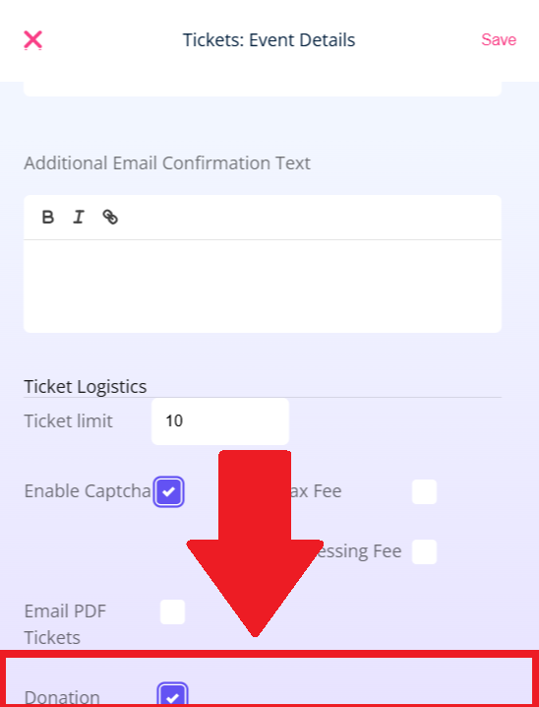Toggle italic formatting in the email text editor
Viewport: 539px width, 707px height.
coord(79,217)
